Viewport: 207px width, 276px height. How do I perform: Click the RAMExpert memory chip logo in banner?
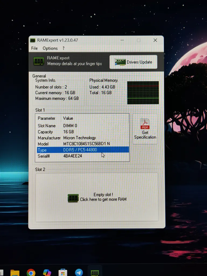pyautogui.click(x=39, y=61)
